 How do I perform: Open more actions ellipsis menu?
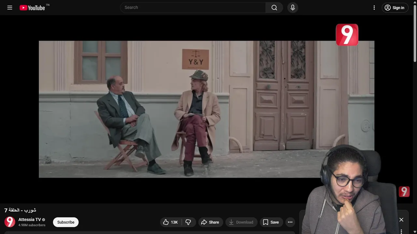click(290, 222)
